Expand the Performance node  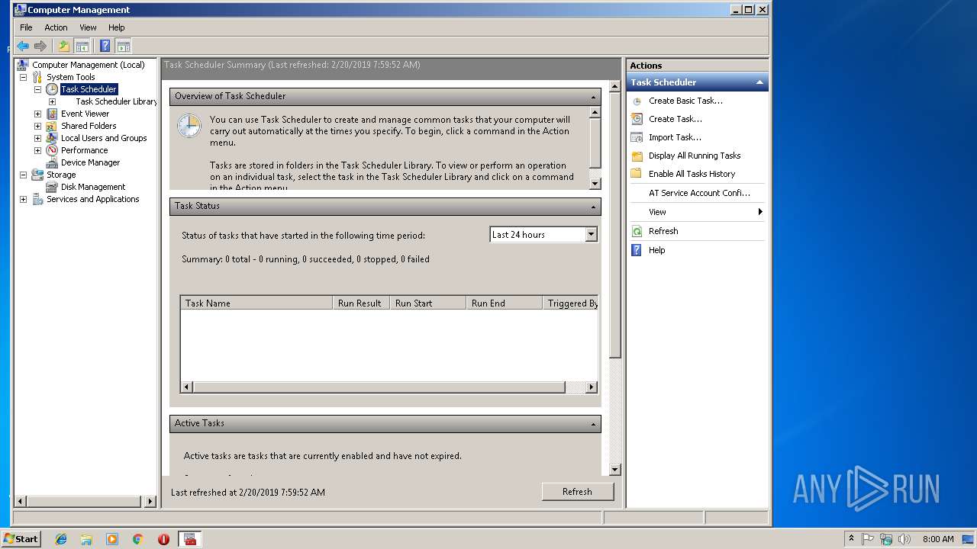point(37,150)
